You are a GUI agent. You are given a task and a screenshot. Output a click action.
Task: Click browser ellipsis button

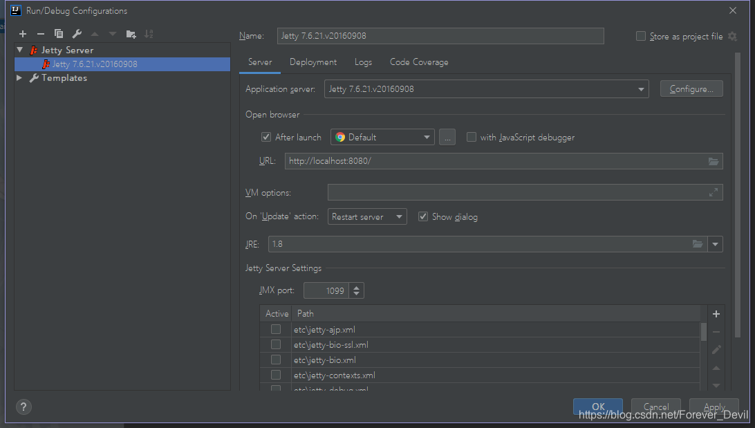pyautogui.click(x=447, y=137)
